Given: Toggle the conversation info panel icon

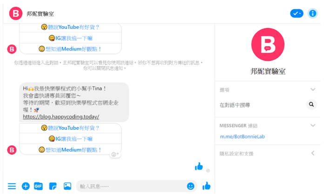Looking at the screenshot, I should point(313,13).
